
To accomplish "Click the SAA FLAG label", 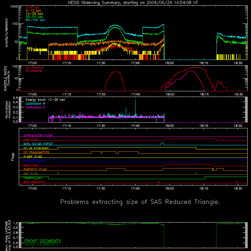I will click(31, 165).
